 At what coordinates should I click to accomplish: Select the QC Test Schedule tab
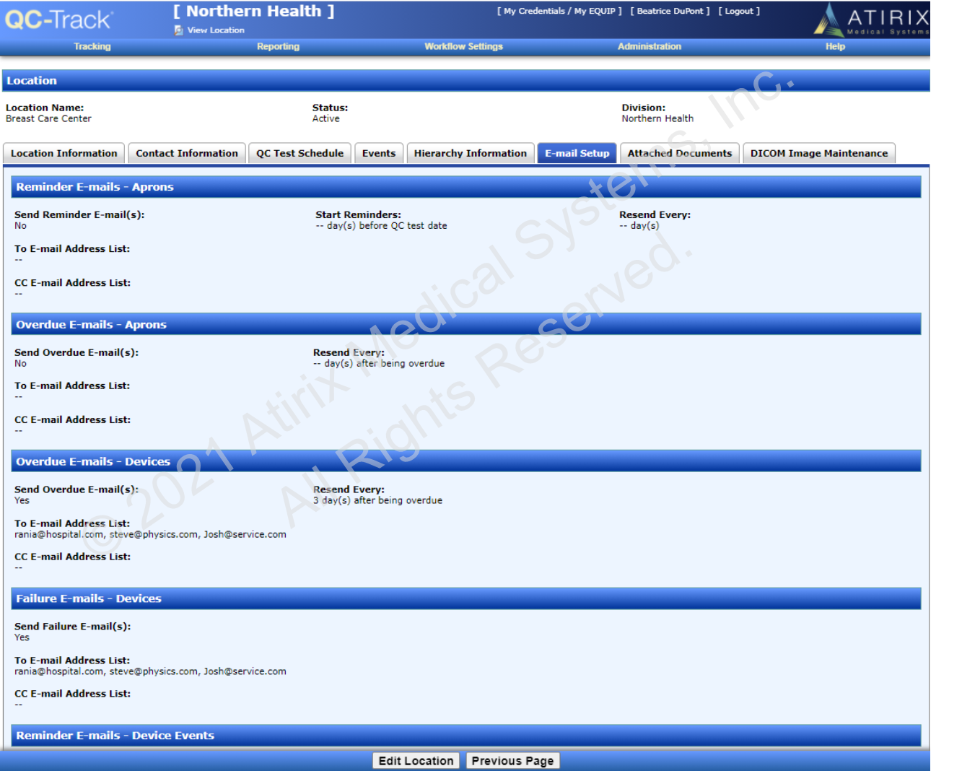coord(299,153)
